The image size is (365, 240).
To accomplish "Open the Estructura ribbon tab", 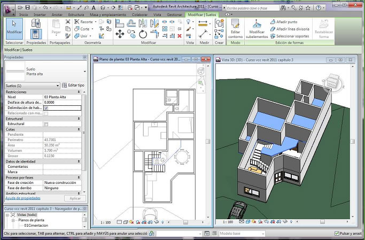I will click(75, 14).
